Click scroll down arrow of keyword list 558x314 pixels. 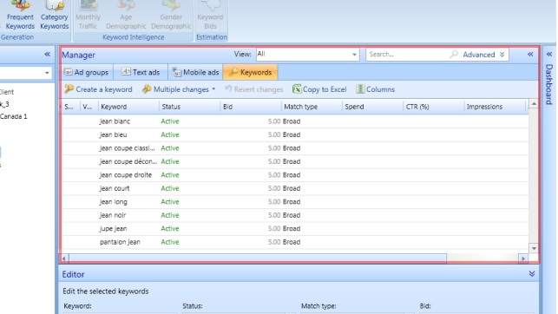[x=534, y=248]
